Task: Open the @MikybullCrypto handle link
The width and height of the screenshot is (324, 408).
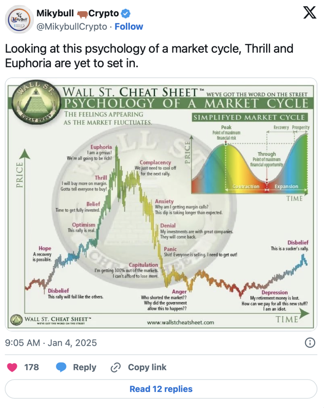Action: tap(72, 27)
